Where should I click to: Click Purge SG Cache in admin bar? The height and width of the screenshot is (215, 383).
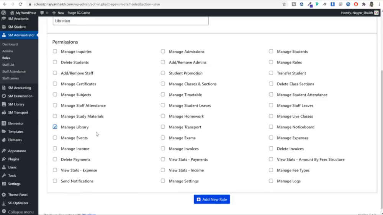click(79, 13)
